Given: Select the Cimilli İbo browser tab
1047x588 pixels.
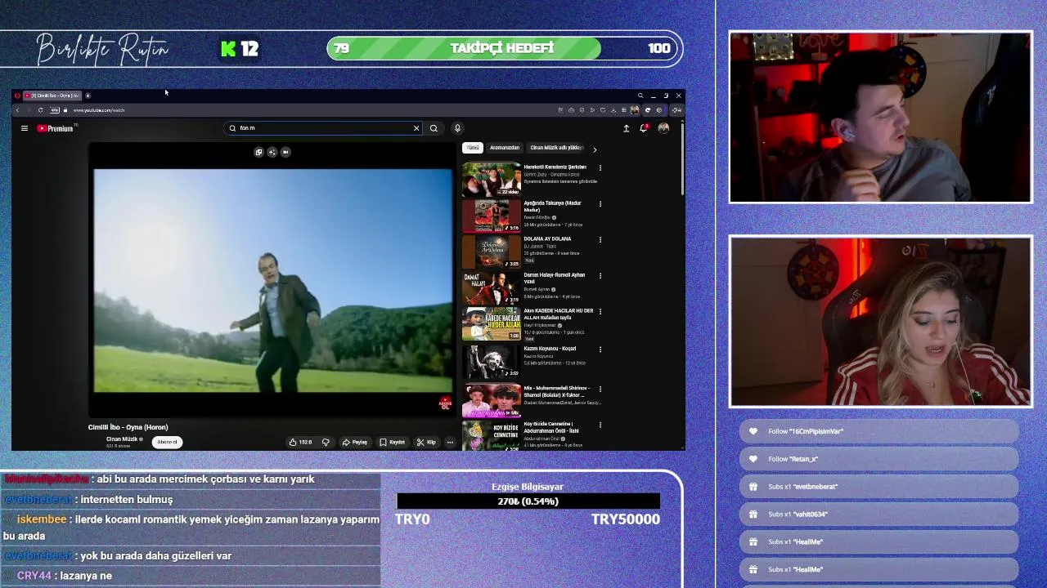Looking at the screenshot, I should click(52, 96).
